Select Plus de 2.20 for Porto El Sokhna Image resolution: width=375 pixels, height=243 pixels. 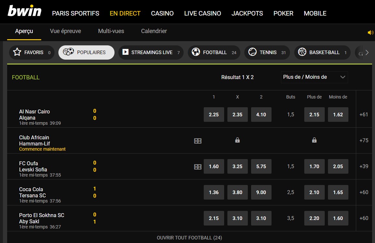314,218
